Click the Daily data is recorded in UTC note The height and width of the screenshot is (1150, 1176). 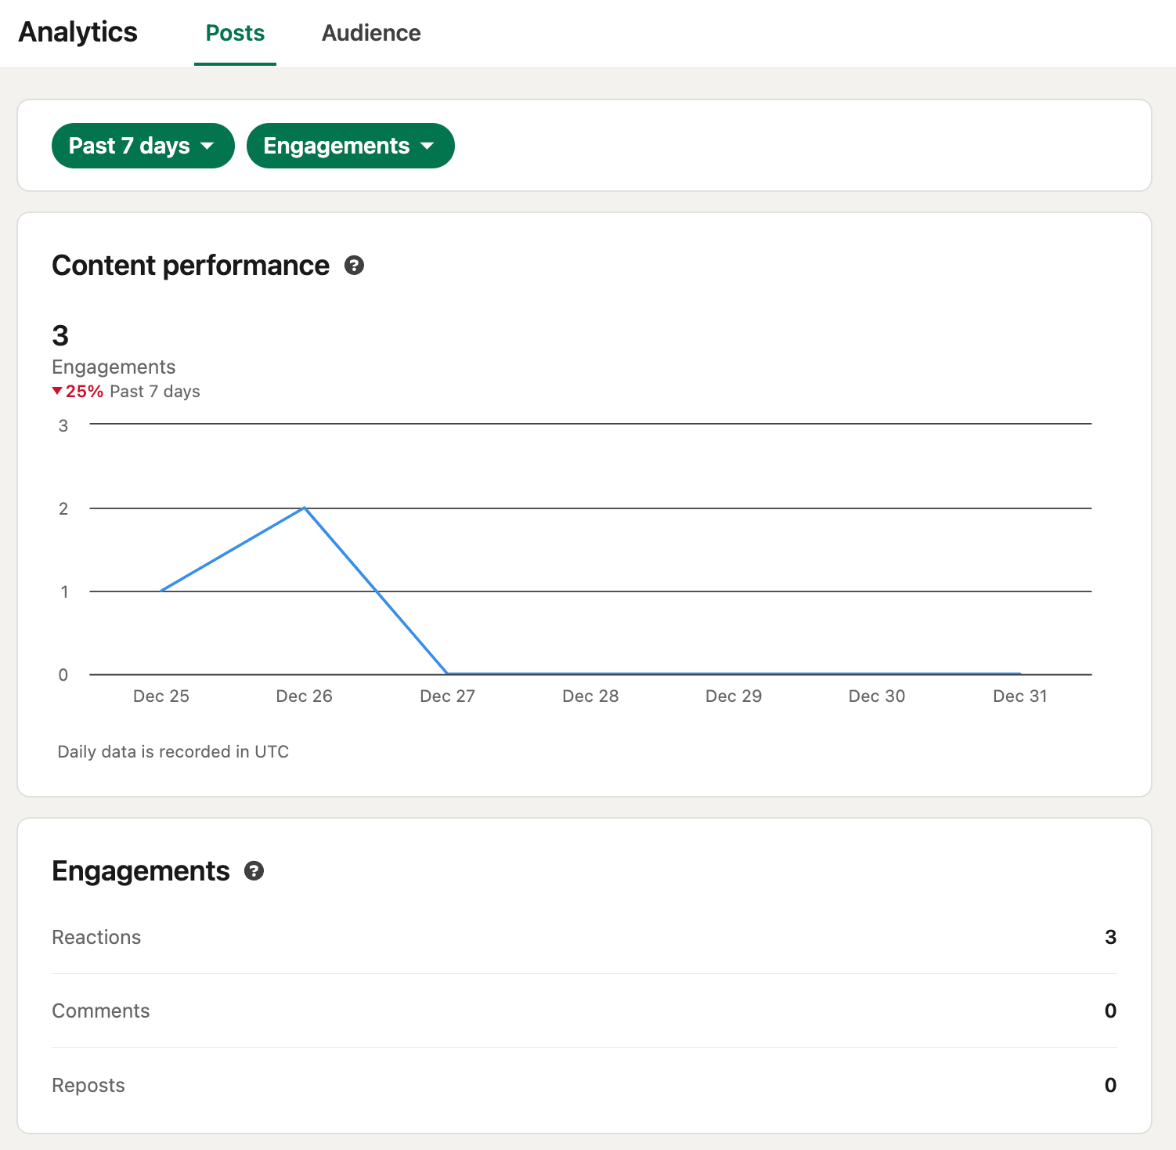(173, 751)
